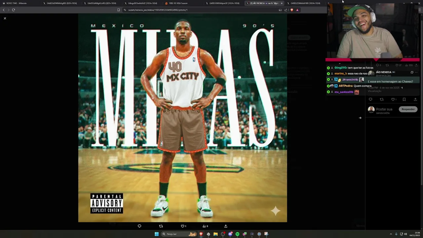Image resolution: width=423 pixels, height=238 pixels.
Task: Click the Grok icon on the post
Action: pyautogui.click(x=412, y=72)
